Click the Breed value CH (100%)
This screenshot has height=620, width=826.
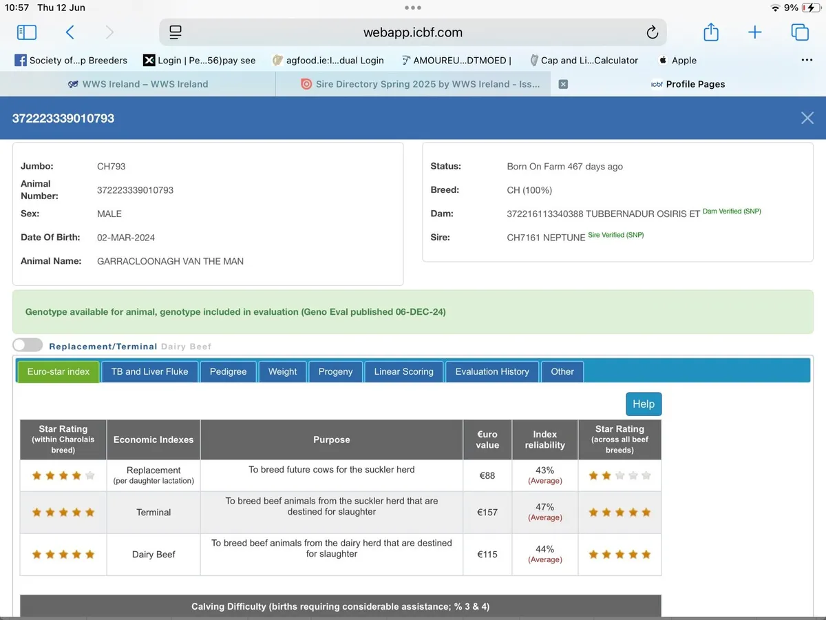point(529,189)
